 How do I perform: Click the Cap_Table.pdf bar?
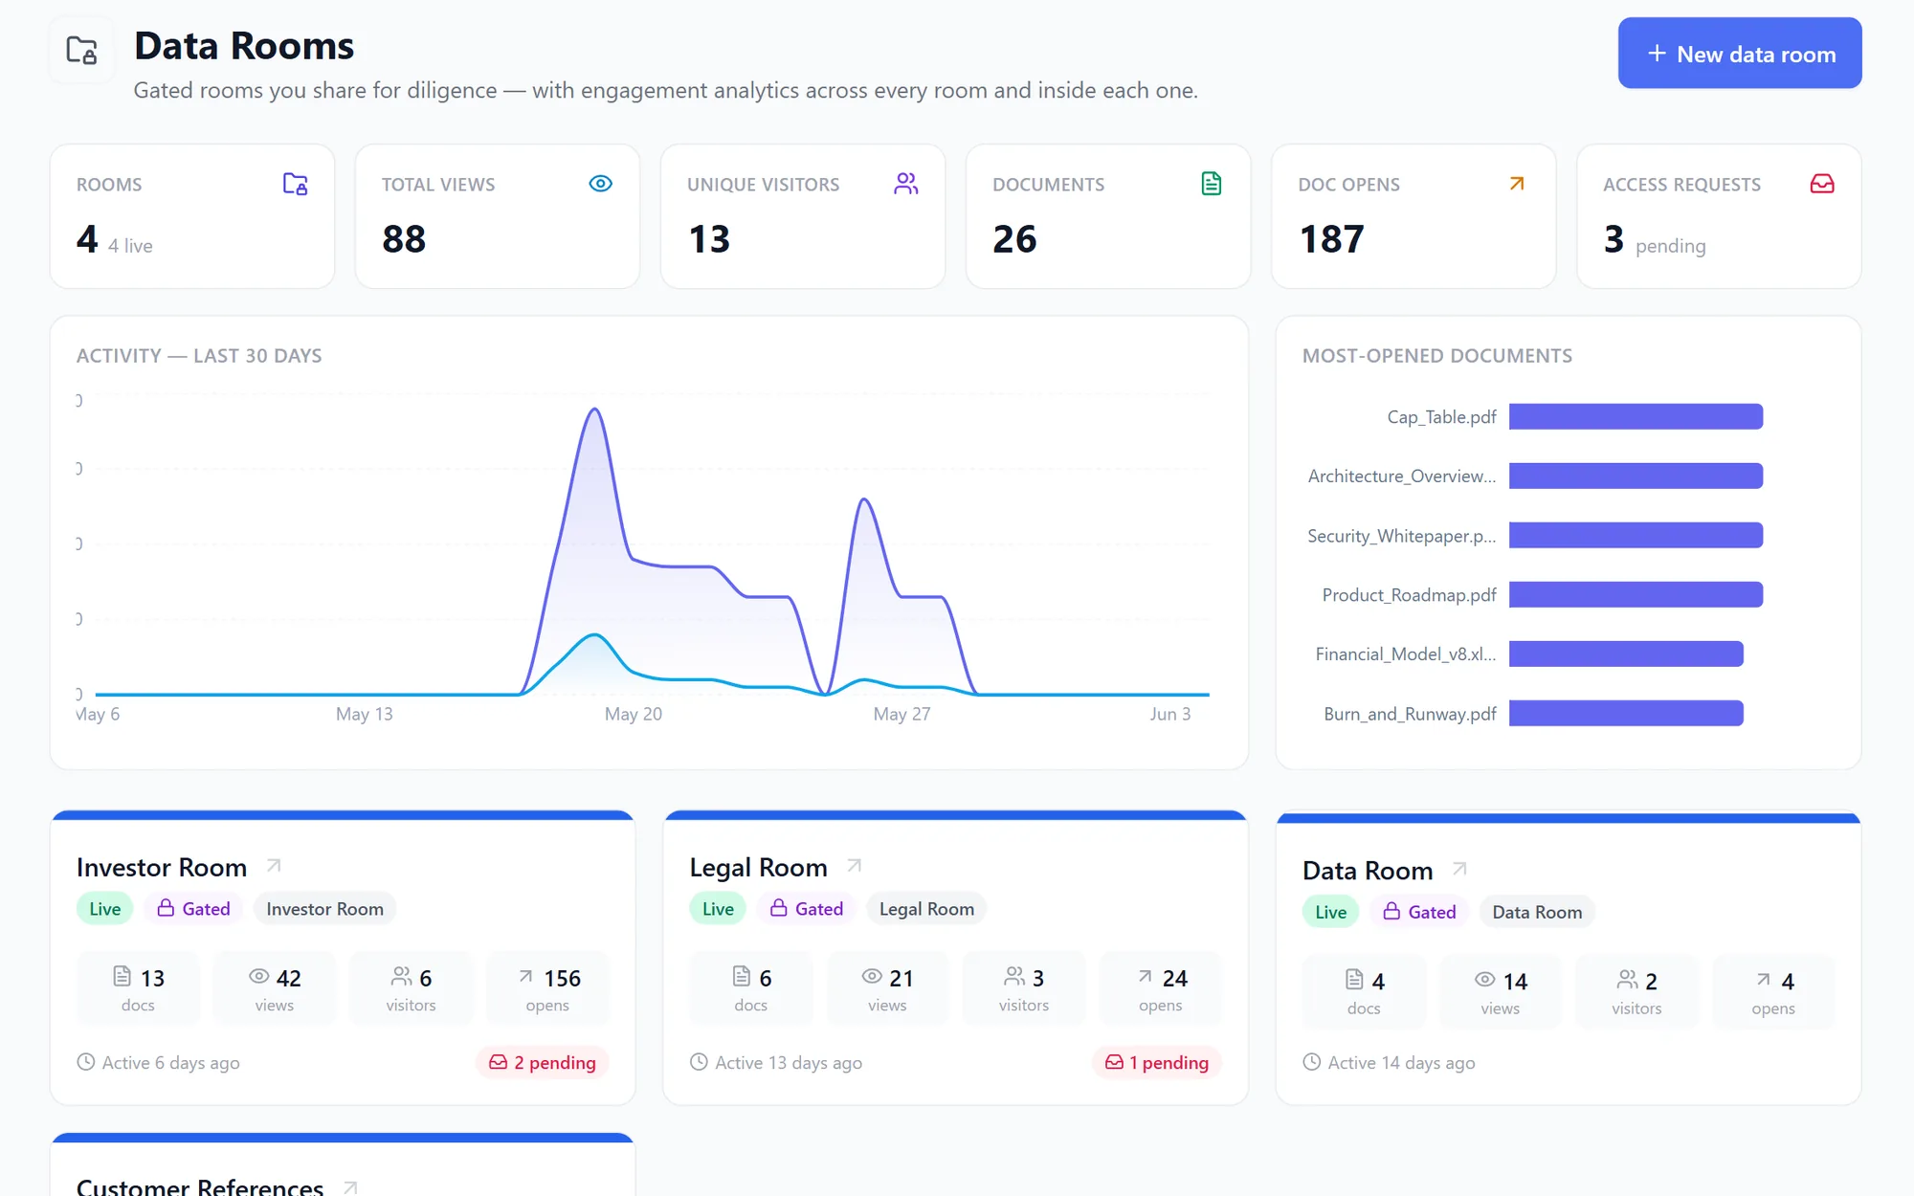[1636, 416]
